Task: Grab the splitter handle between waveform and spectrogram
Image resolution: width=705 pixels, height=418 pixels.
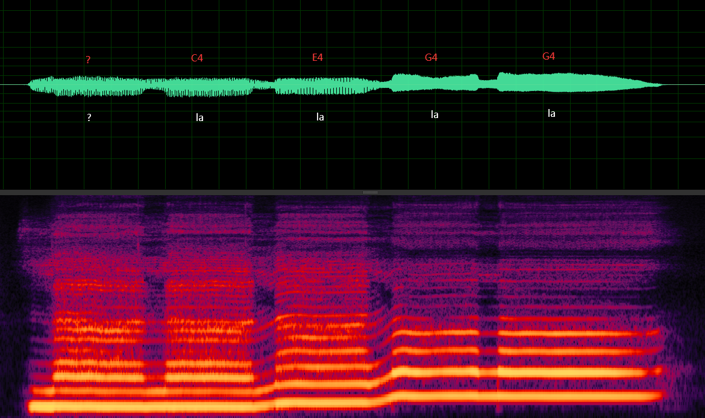Action: (x=370, y=192)
